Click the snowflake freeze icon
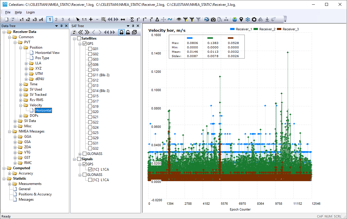347x219 pixels. [x=248, y=20]
